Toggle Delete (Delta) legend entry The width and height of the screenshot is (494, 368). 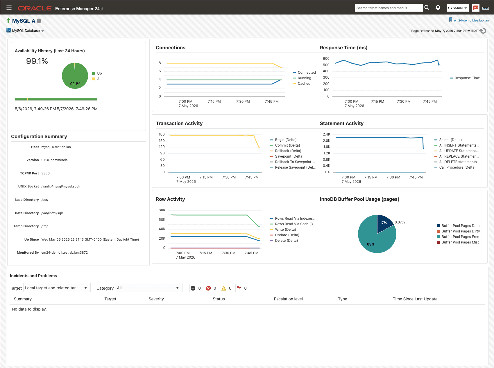(x=284, y=241)
